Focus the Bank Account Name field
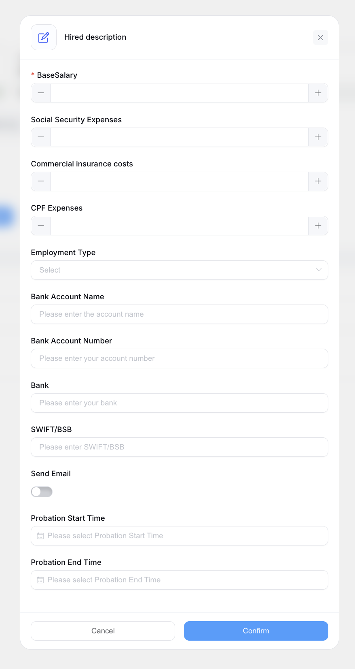355x669 pixels. tap(179, 314)
